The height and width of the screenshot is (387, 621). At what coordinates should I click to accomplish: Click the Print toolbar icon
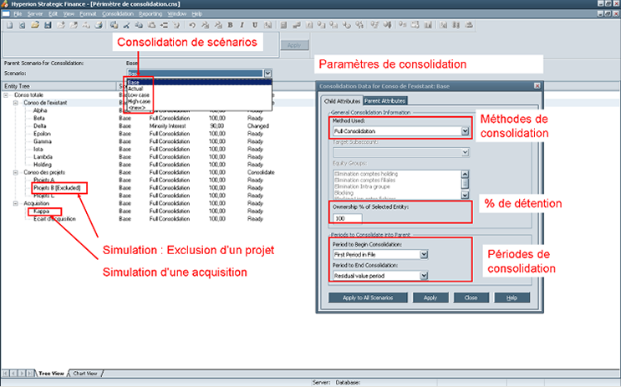click(99, 25)
